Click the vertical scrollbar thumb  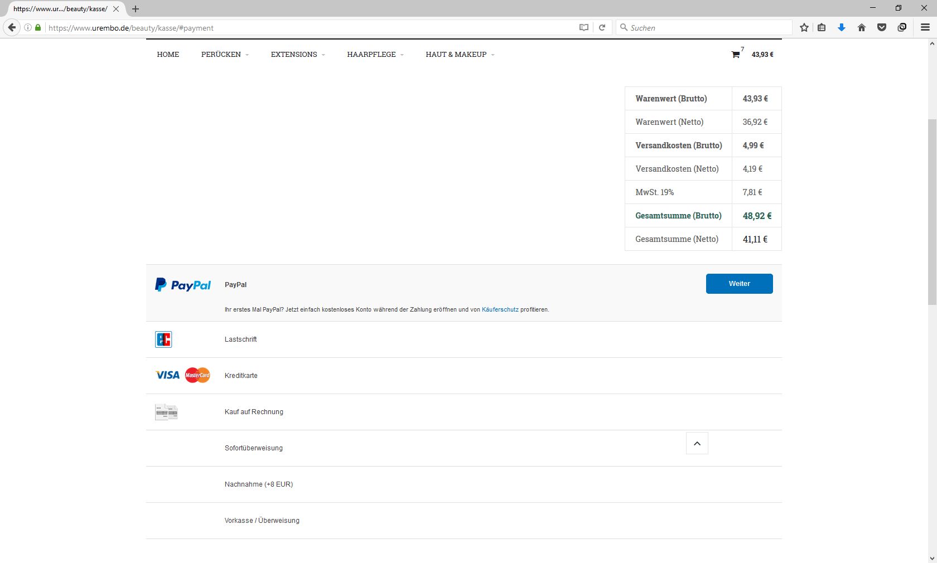coord(932,212)
